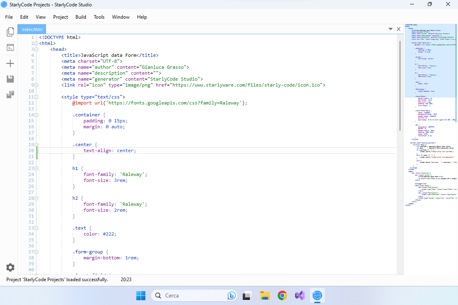Click the Cerca taskbar search field

(194, 295)
